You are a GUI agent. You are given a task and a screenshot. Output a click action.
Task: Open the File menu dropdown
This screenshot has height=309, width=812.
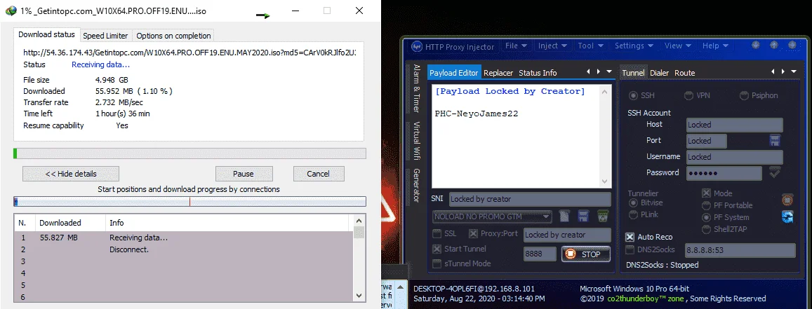(516, 46)
